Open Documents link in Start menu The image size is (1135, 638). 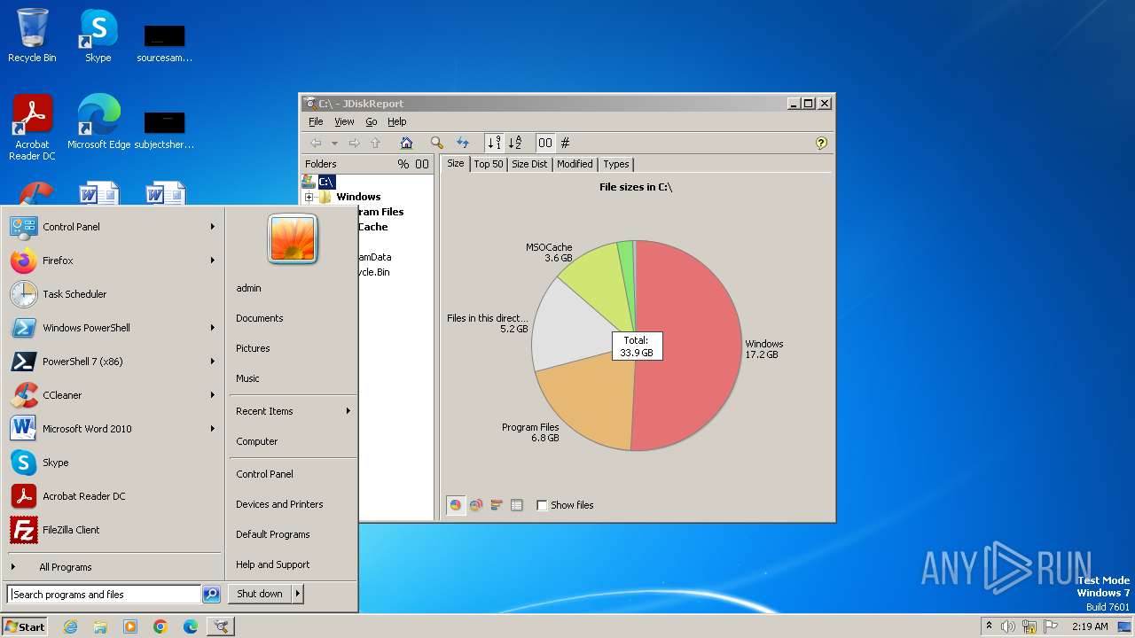(x=260, y=318)
